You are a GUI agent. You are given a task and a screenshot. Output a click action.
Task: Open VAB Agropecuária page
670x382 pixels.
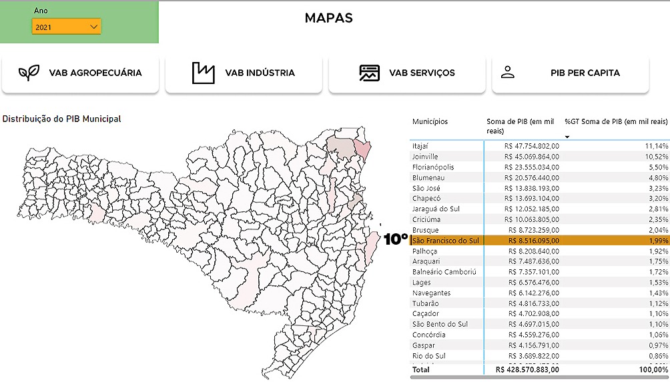pos(95,73)
